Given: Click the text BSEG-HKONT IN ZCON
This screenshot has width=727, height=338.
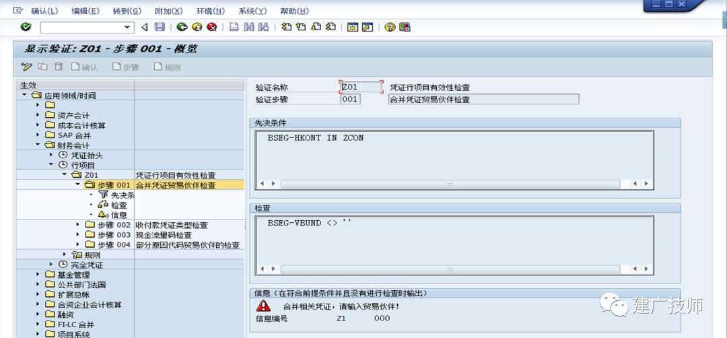Looking at the screenshot, I should tap(316, 138).
